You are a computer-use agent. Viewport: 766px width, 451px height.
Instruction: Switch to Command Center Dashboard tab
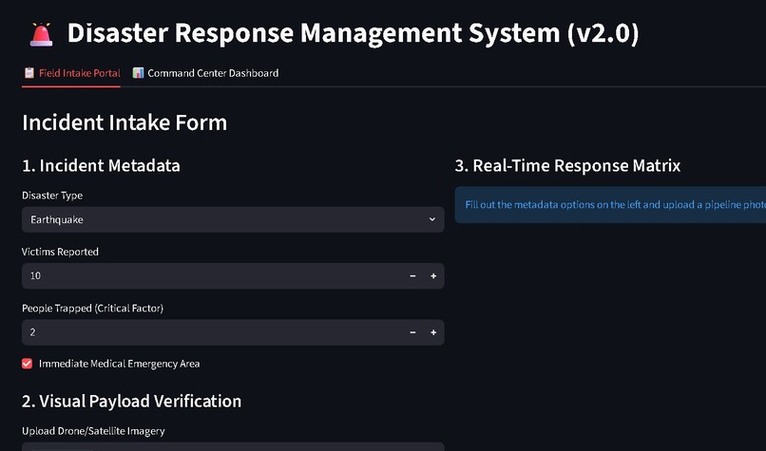205,73
